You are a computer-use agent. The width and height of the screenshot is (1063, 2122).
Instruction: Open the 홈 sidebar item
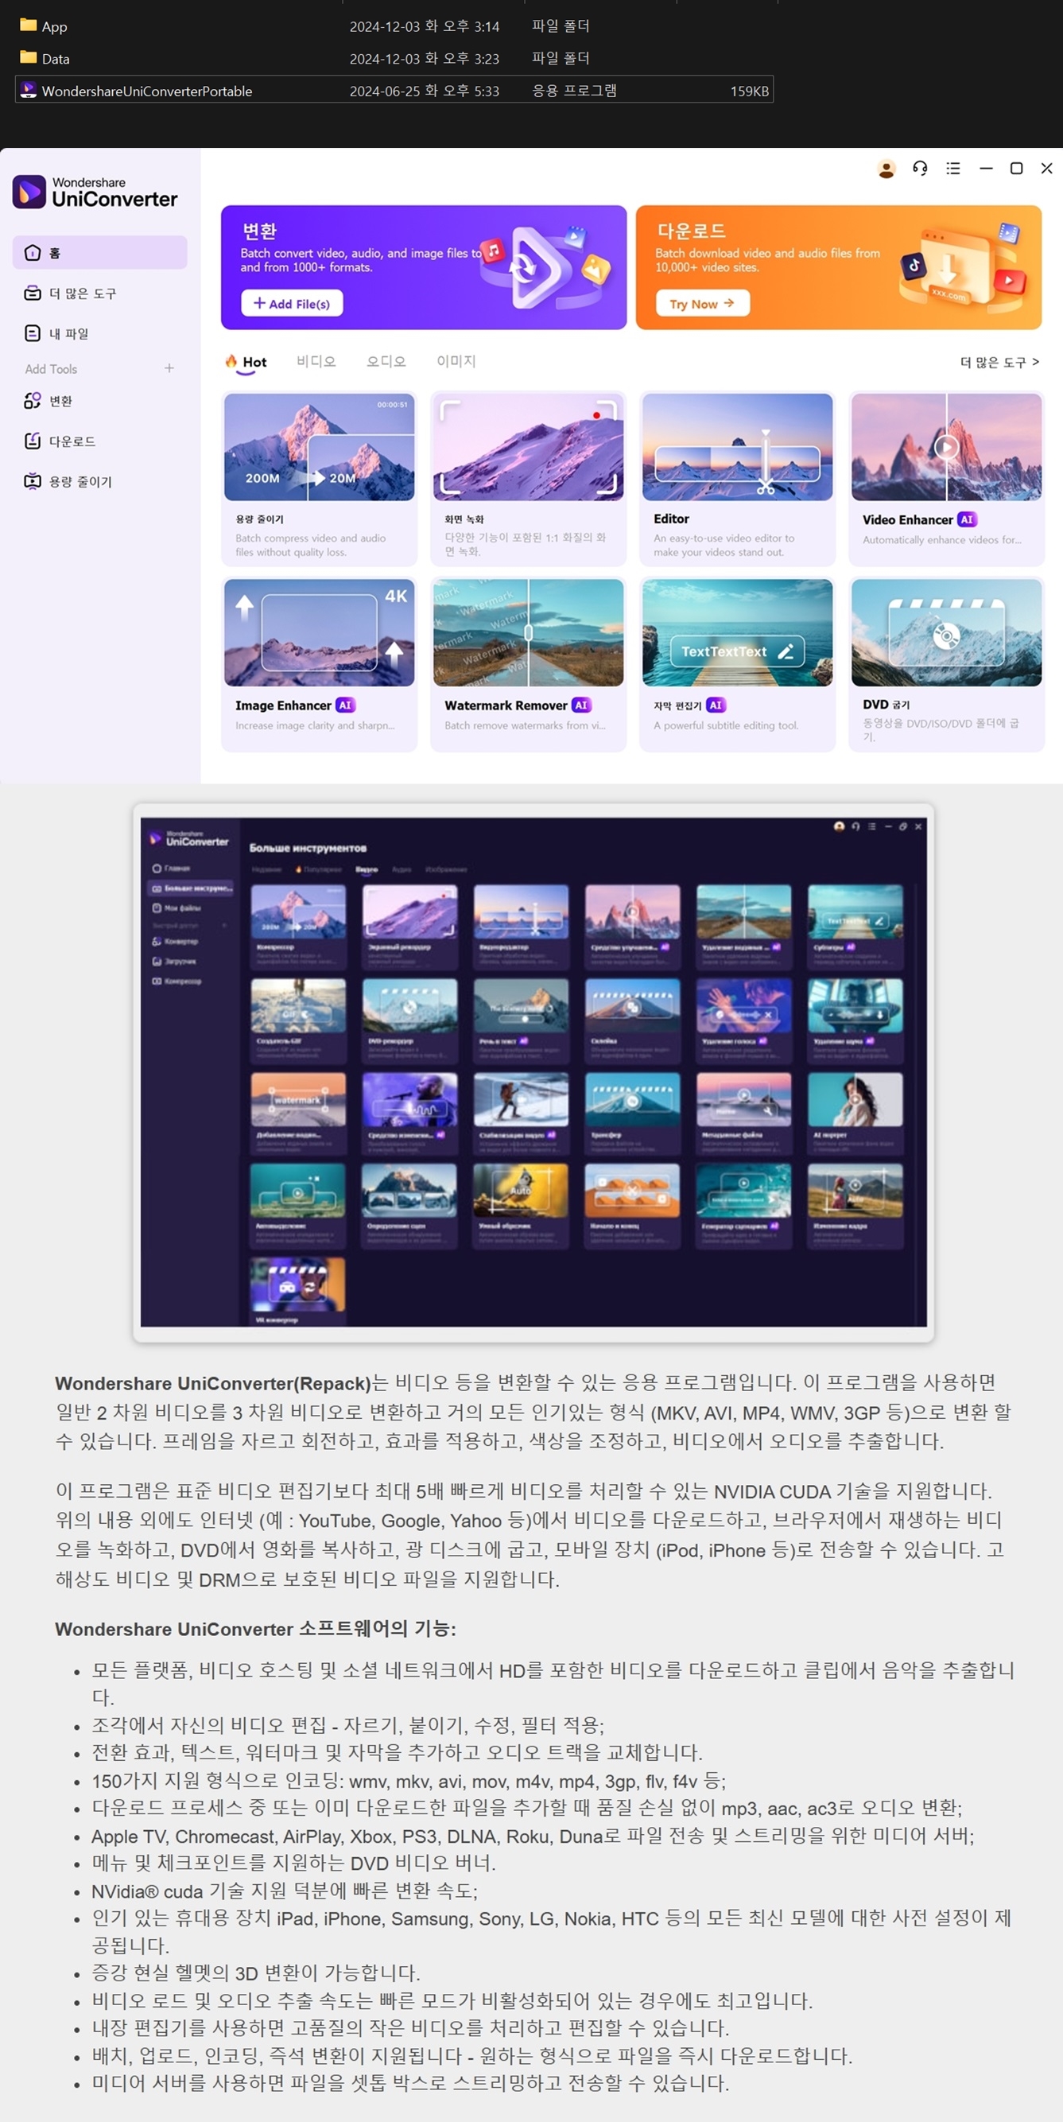99,253
